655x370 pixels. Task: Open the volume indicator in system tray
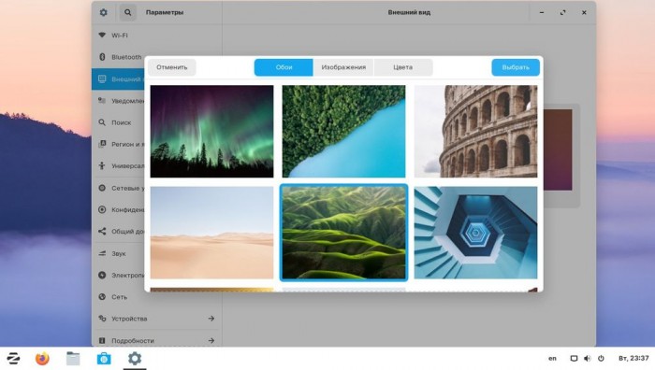[588, 358]
